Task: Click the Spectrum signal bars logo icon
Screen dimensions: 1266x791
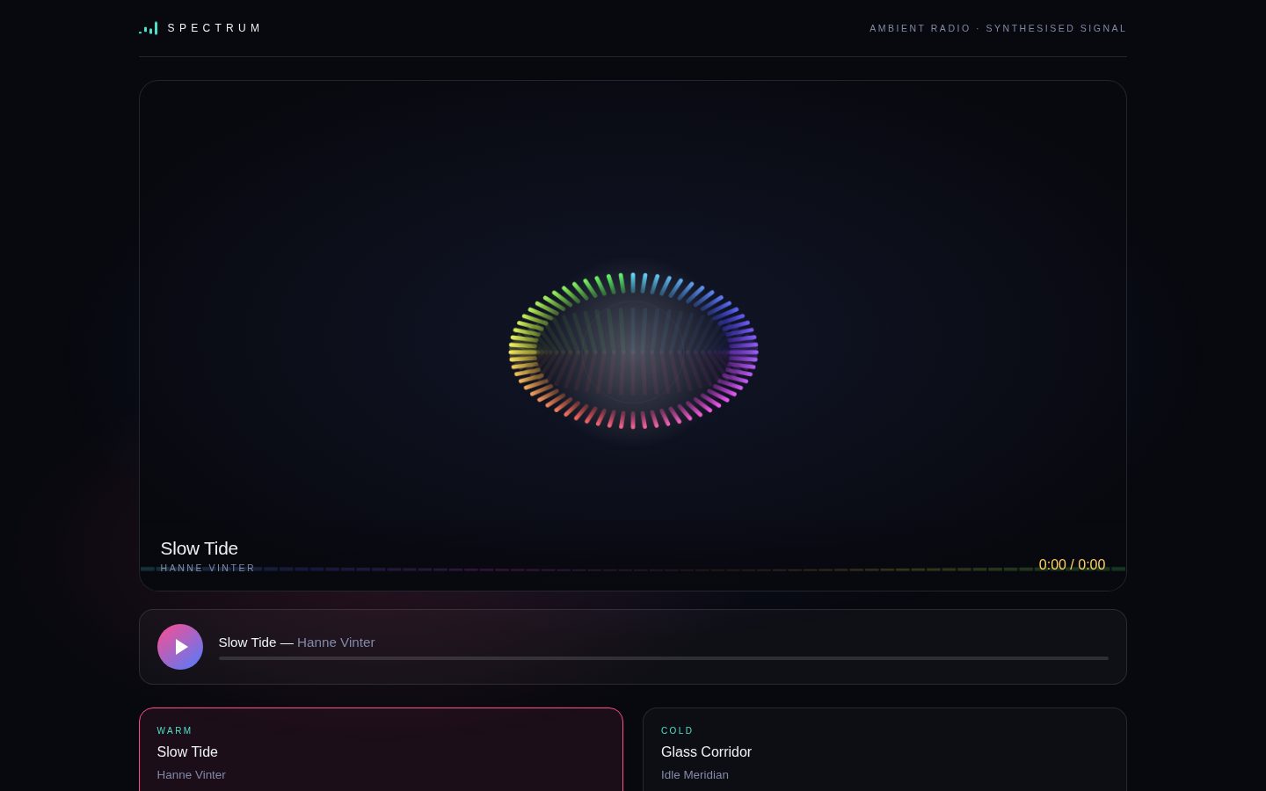Action: click(x=149, y=28)
